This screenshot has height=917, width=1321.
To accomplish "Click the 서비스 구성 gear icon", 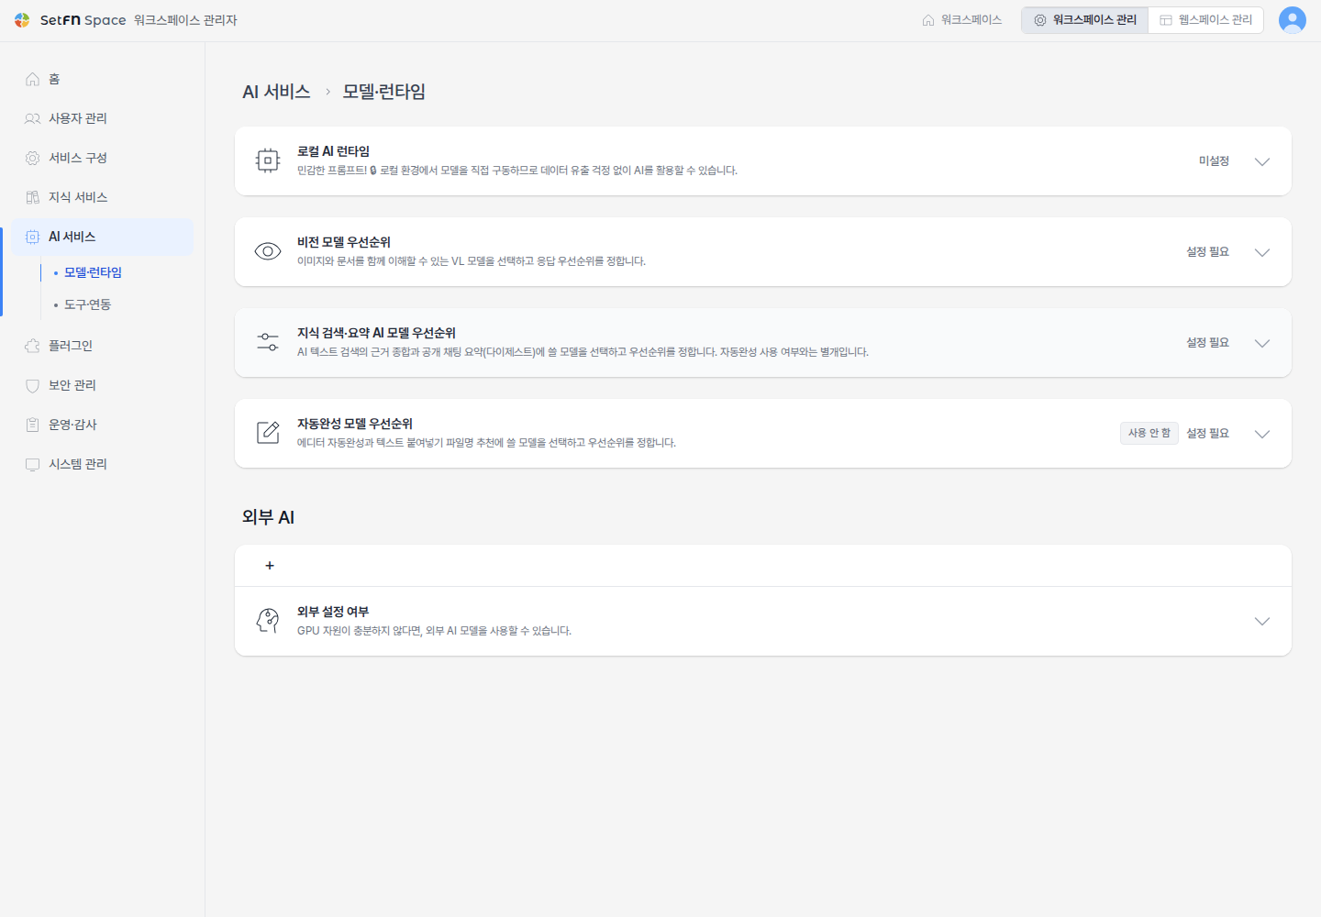I will pos(32,158).
